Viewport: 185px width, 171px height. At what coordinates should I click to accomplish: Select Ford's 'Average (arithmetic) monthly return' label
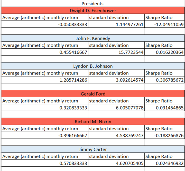point(45,101)
